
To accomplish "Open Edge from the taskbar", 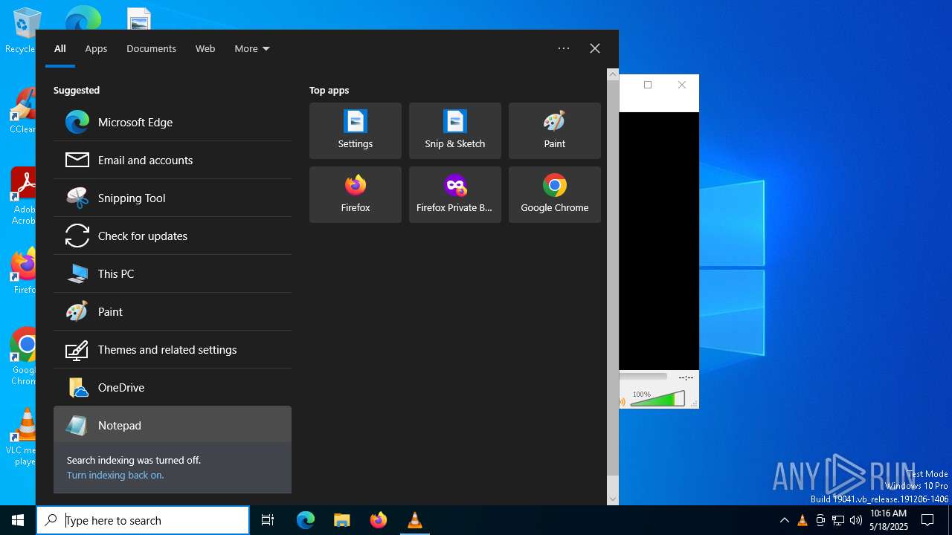I will (x=306, y=520).
